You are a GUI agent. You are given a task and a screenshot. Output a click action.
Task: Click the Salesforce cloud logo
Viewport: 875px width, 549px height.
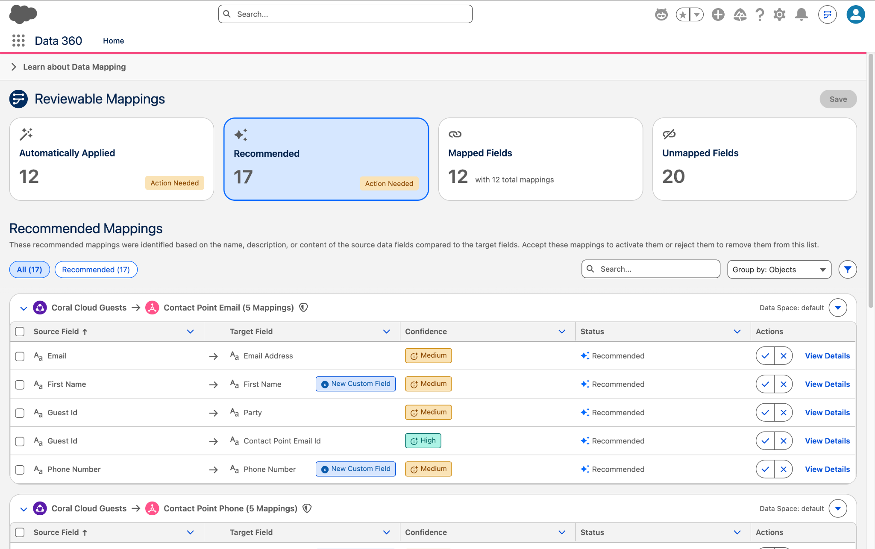click(23, 14)
